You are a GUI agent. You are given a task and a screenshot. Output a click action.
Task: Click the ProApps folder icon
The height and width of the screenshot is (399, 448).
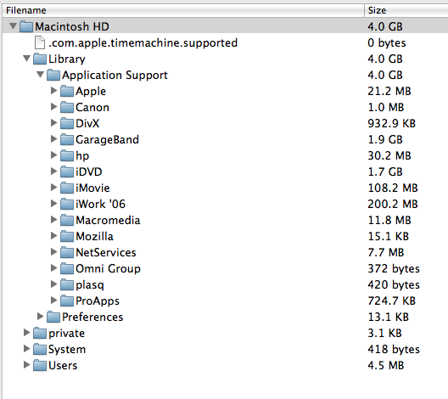pyautogui.click(x=67, y=301)
